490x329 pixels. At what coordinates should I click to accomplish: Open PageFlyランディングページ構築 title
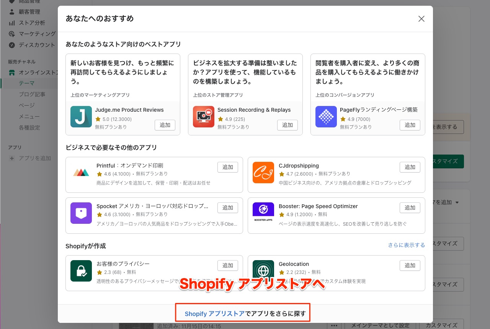(x=379, y=110)
